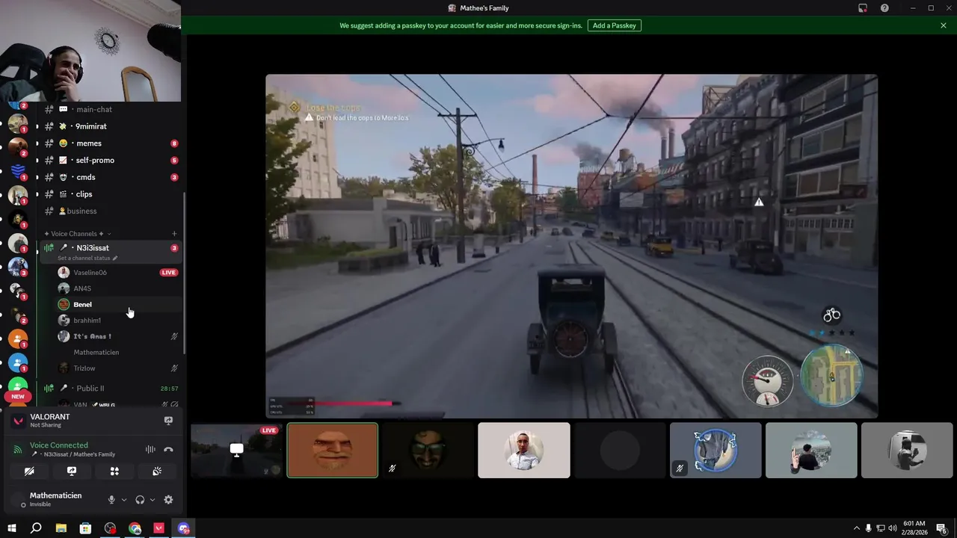Image resolution: width=957 pixels, height=538 pixels.
Task: Open the soundboard button
Action: (157, 471)
